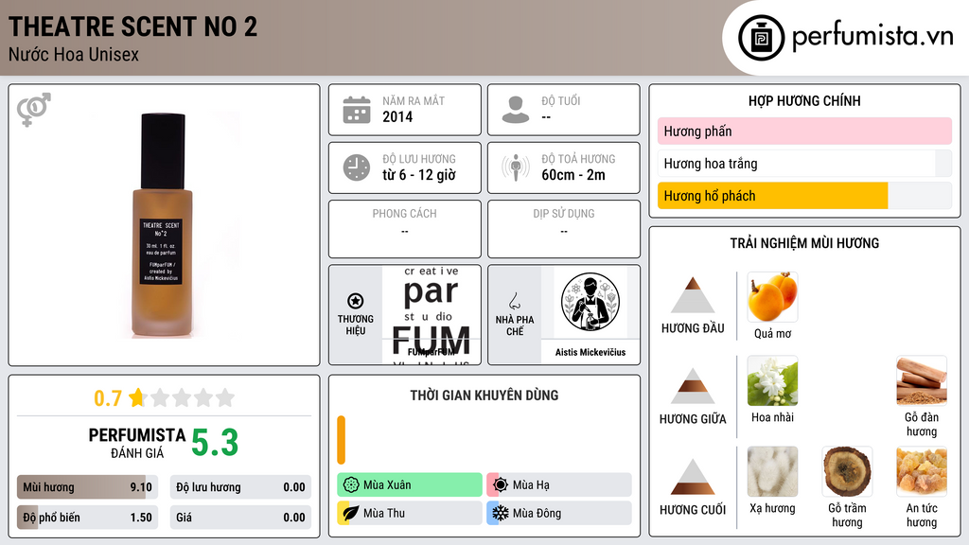This screenshot has width=969, height=545.
Task: Click the Độ phổ biến 1.50 score bar
Action: pos(87,518)
